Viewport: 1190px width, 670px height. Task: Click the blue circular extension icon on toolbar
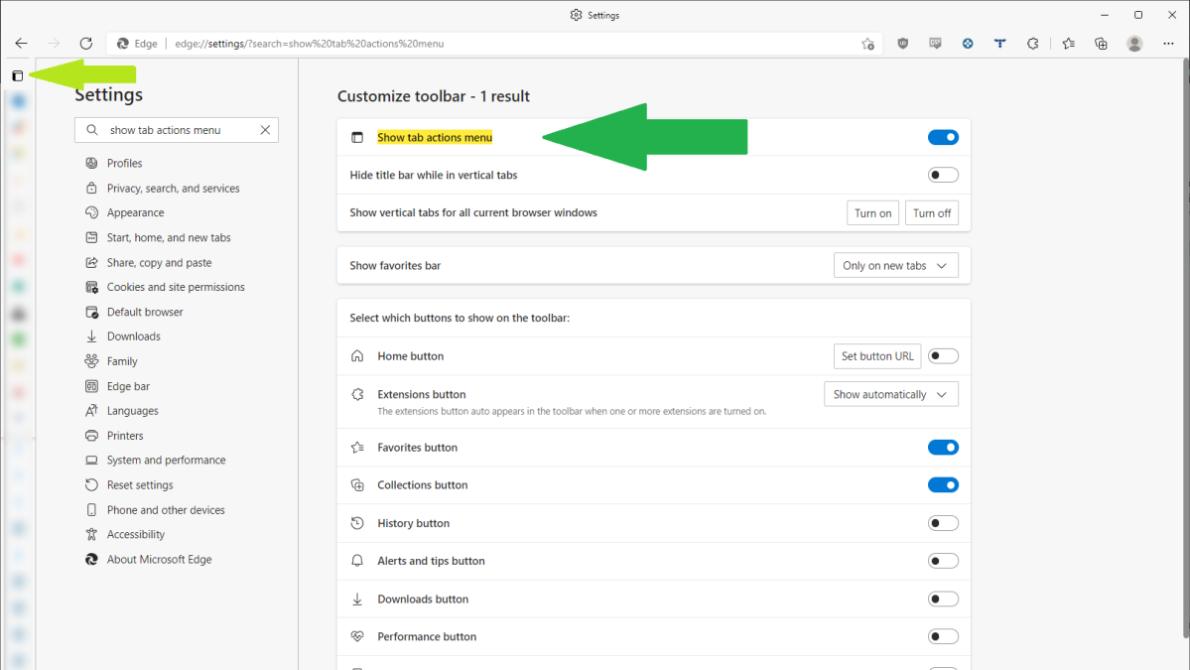point(968,43)
